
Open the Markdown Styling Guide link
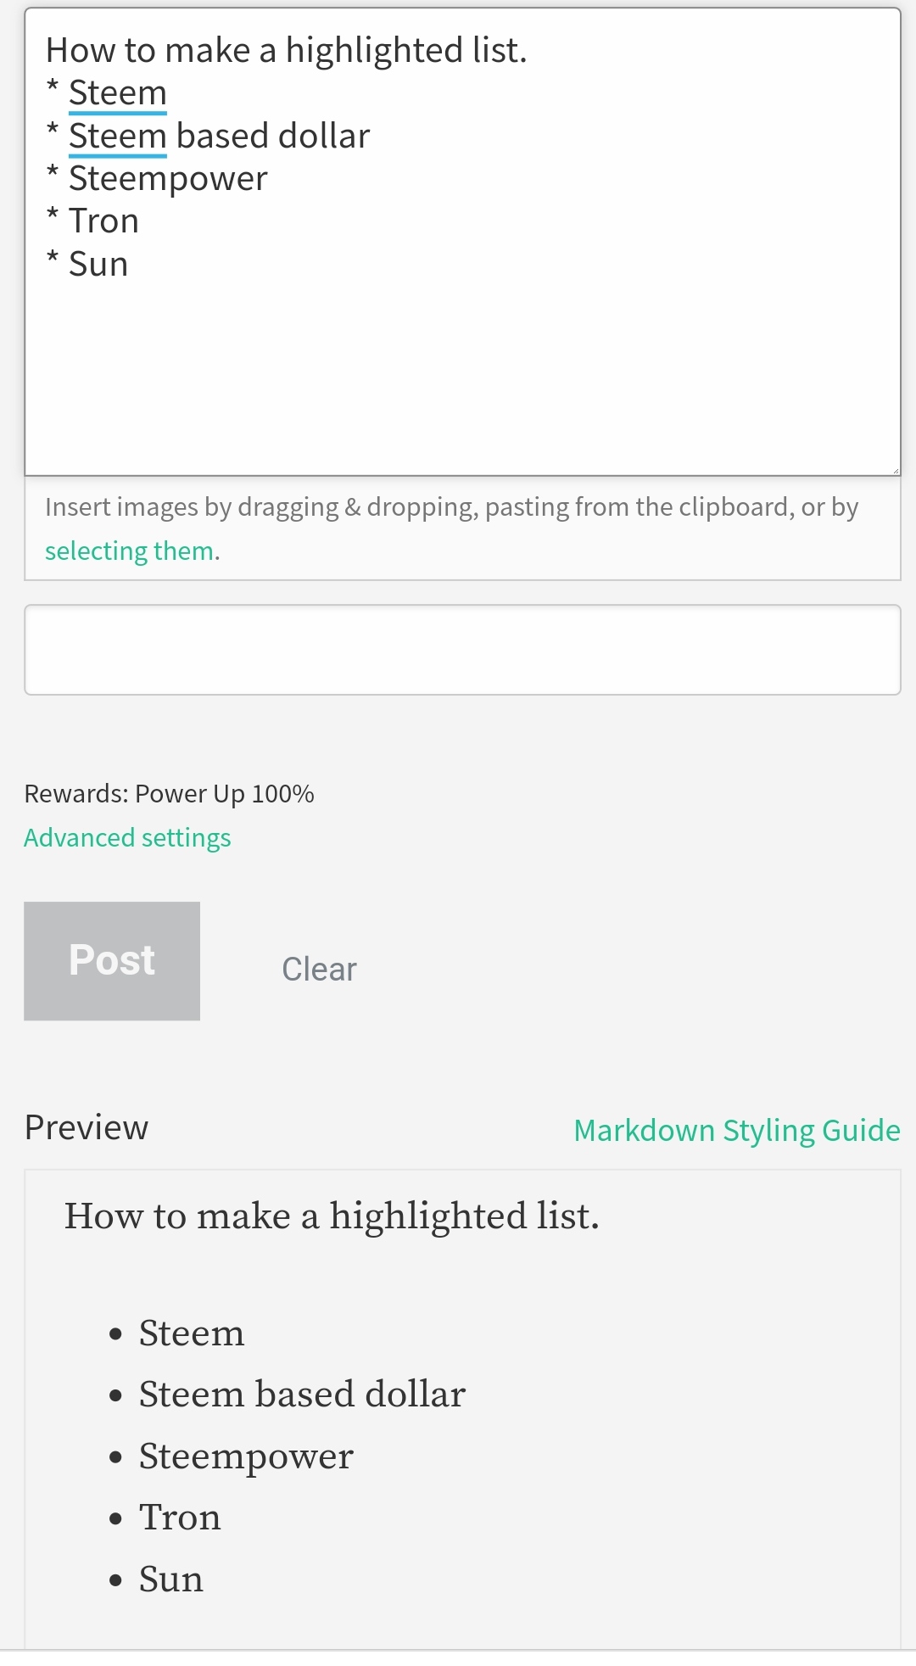tap(736, 1130)
